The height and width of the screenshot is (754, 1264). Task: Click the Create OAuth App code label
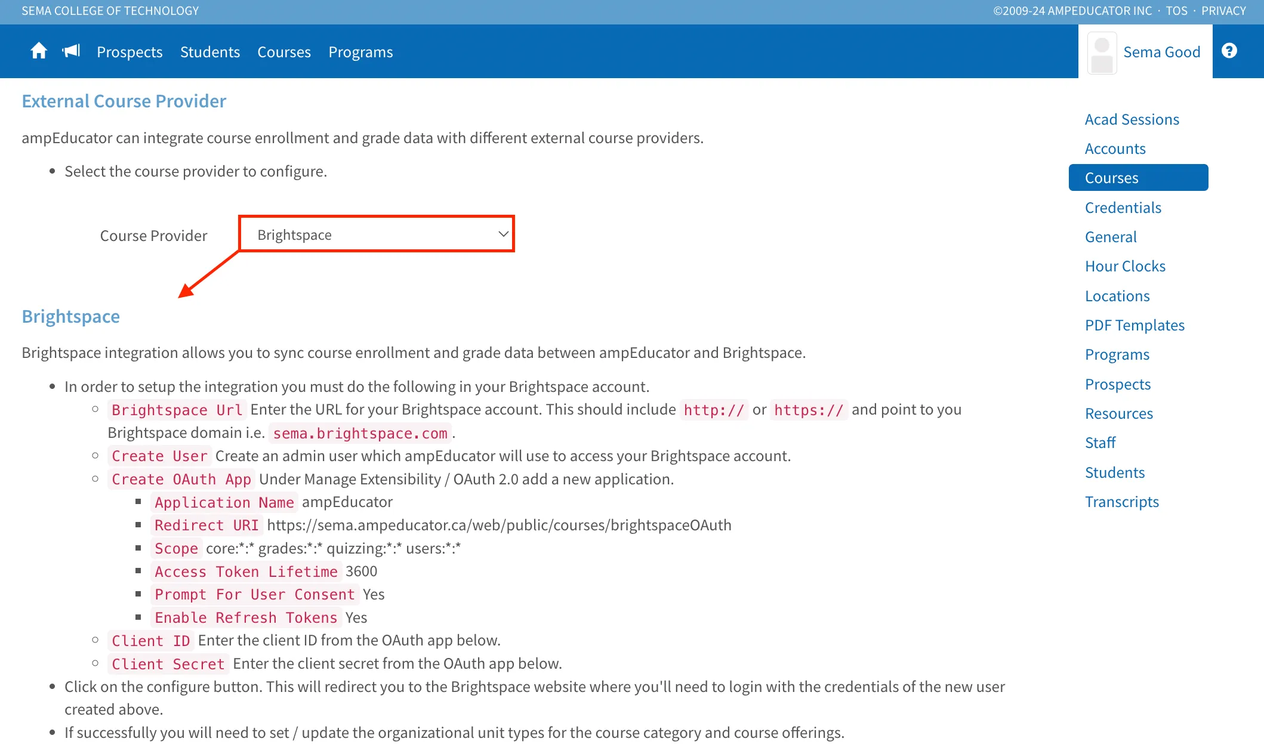point(181,480)
